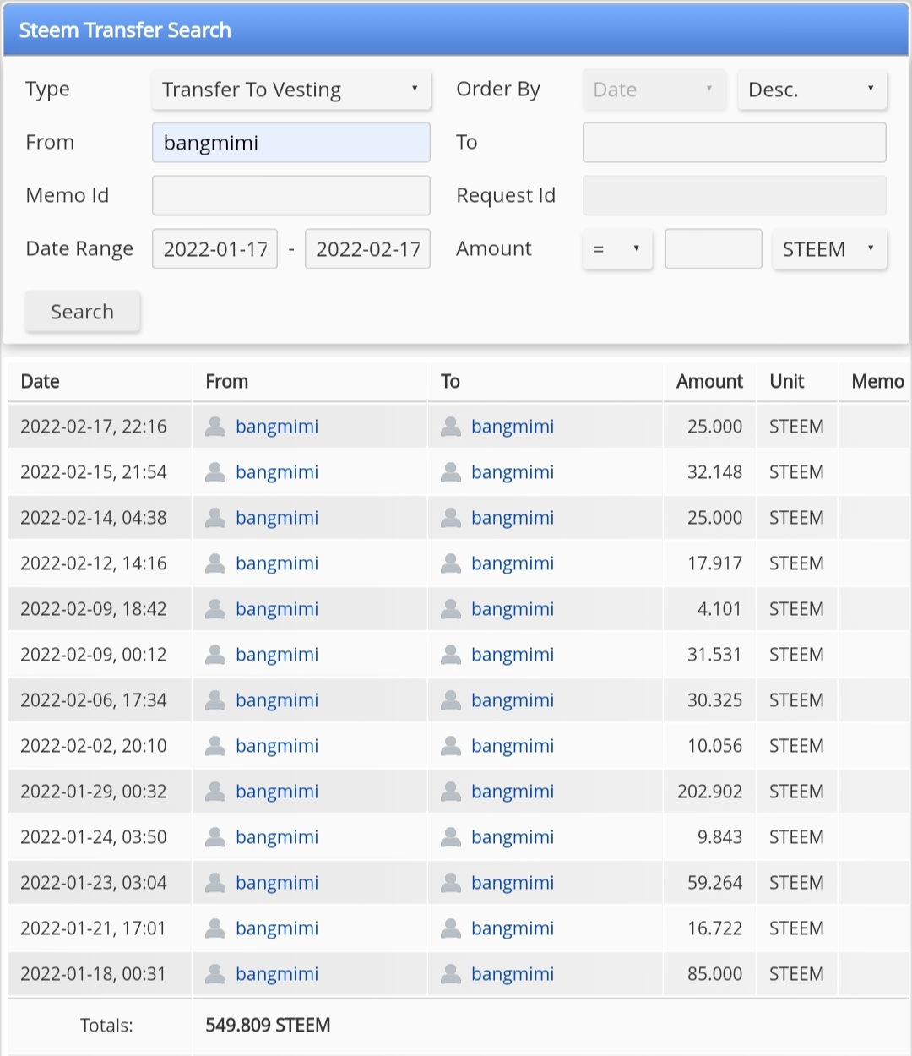Select the amount 4.101

pos(719,609)
